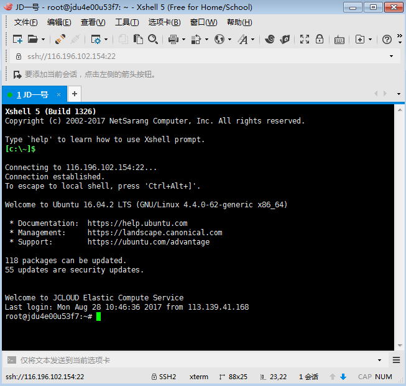The height and width of the screenshot is (386, 406).
Task: Click the terminal scrollbar up arrow
Action: click(x=400, y=110)
